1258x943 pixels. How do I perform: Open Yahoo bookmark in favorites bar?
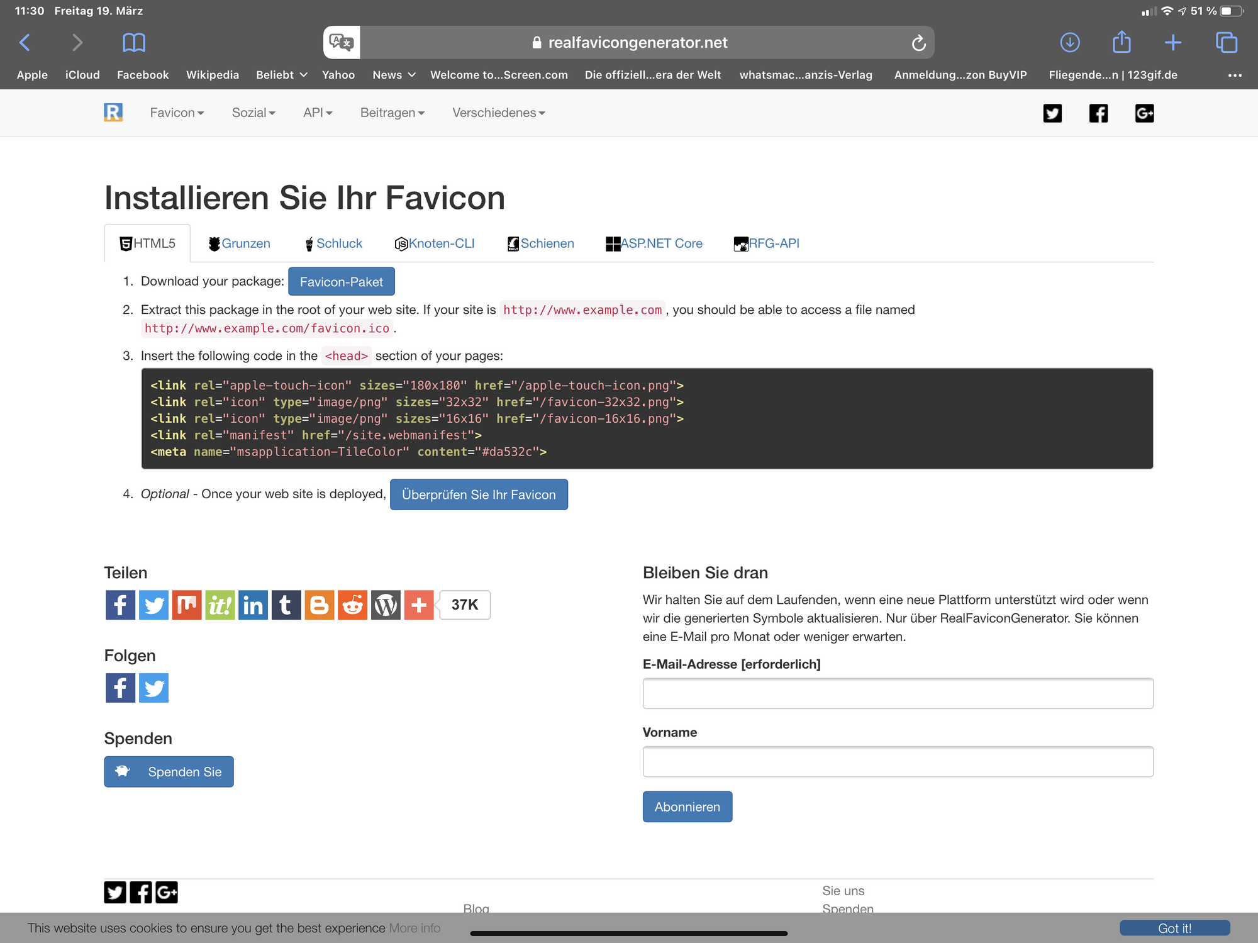pyautogui.click(x=338, y=75)
